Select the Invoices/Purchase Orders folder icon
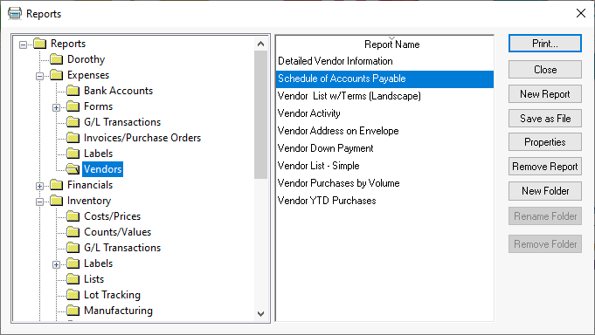The image size is (595, 335). [x=73, y=138]
